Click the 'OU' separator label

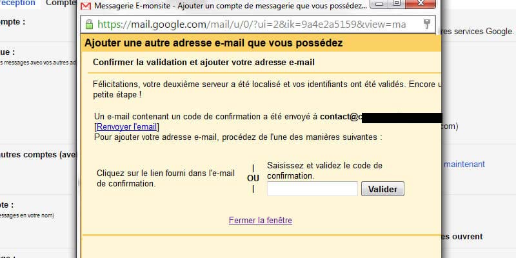click(x=253, y=179)
